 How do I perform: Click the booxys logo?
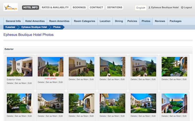11,7
